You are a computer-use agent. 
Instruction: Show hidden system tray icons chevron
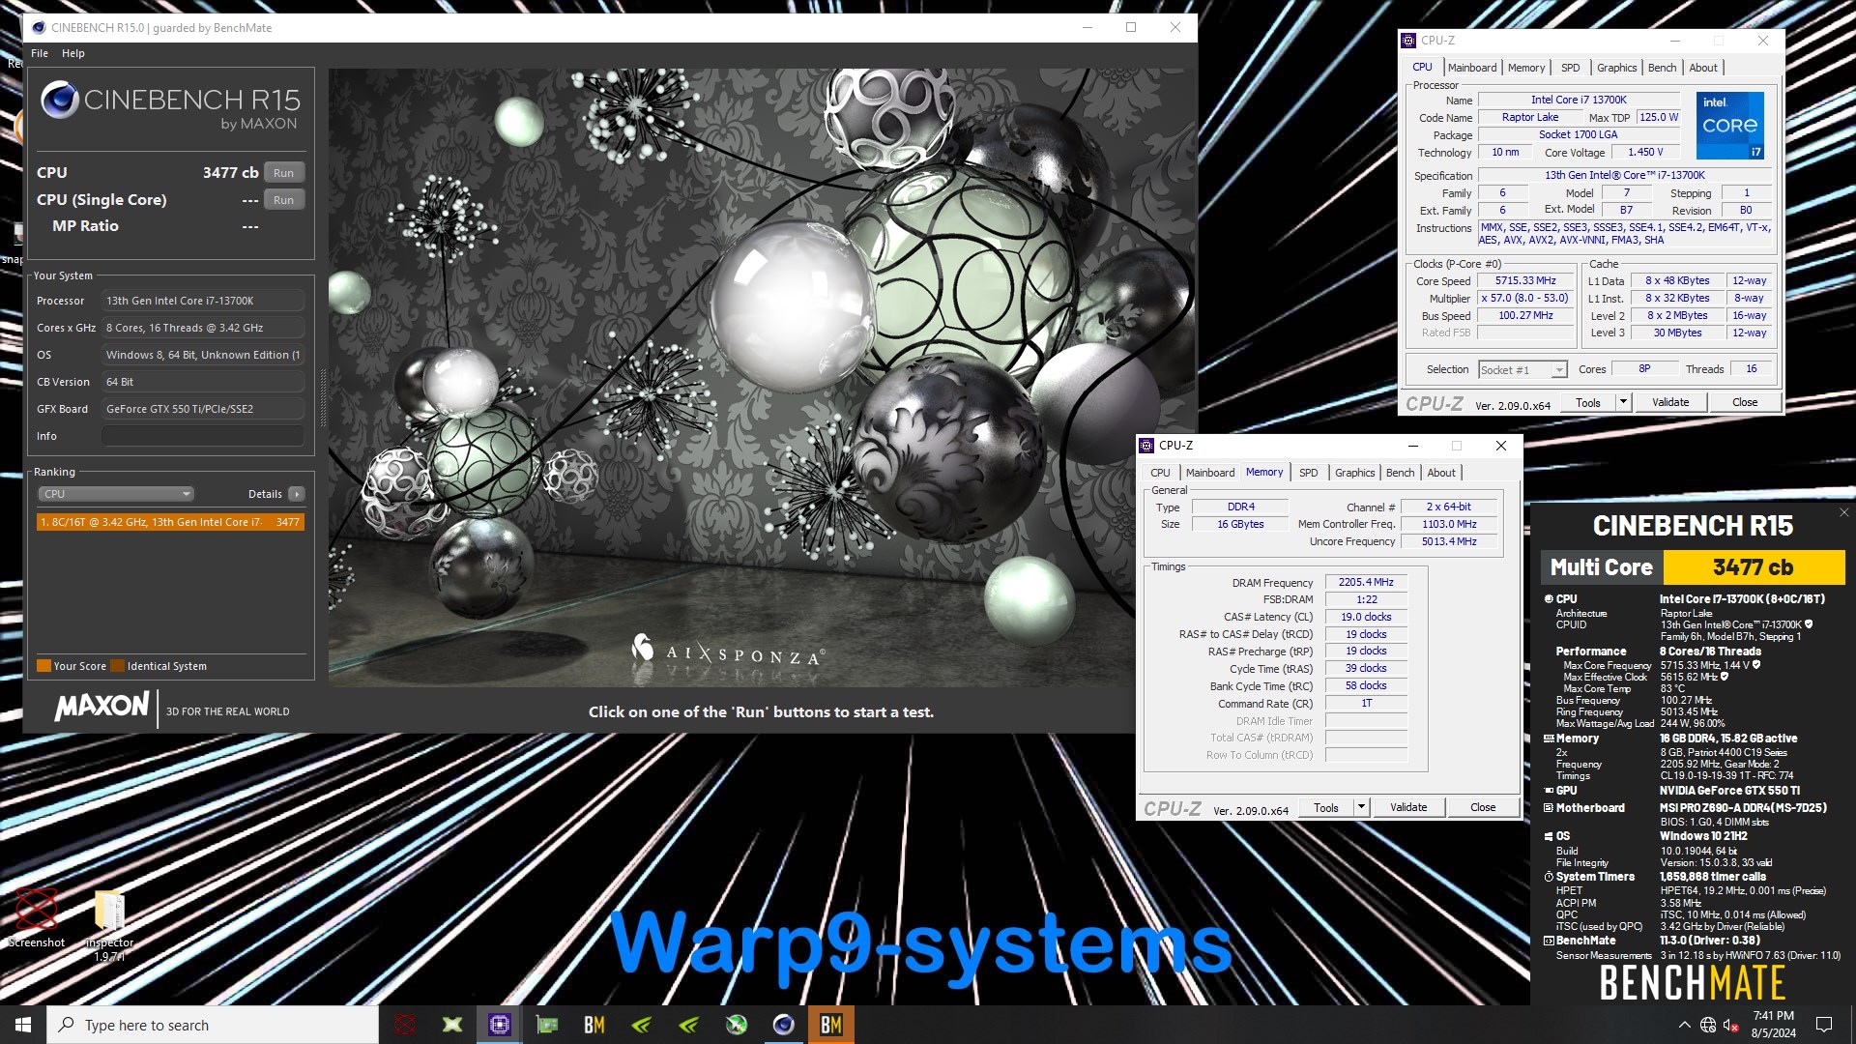[1685, 1025]
